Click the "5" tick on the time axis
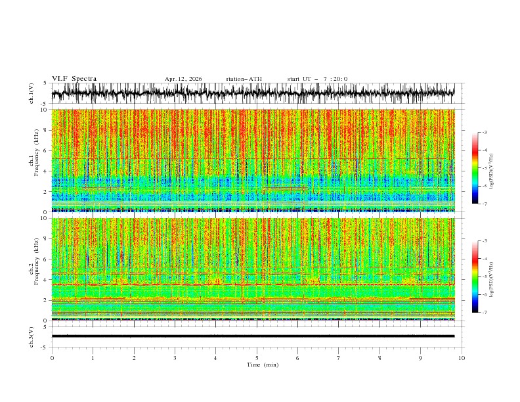Screen dimensions: 520x402 [x=257, y=358]
